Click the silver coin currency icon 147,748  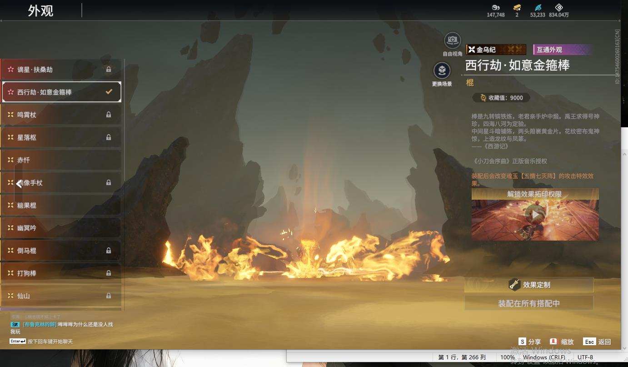[496, 8]
